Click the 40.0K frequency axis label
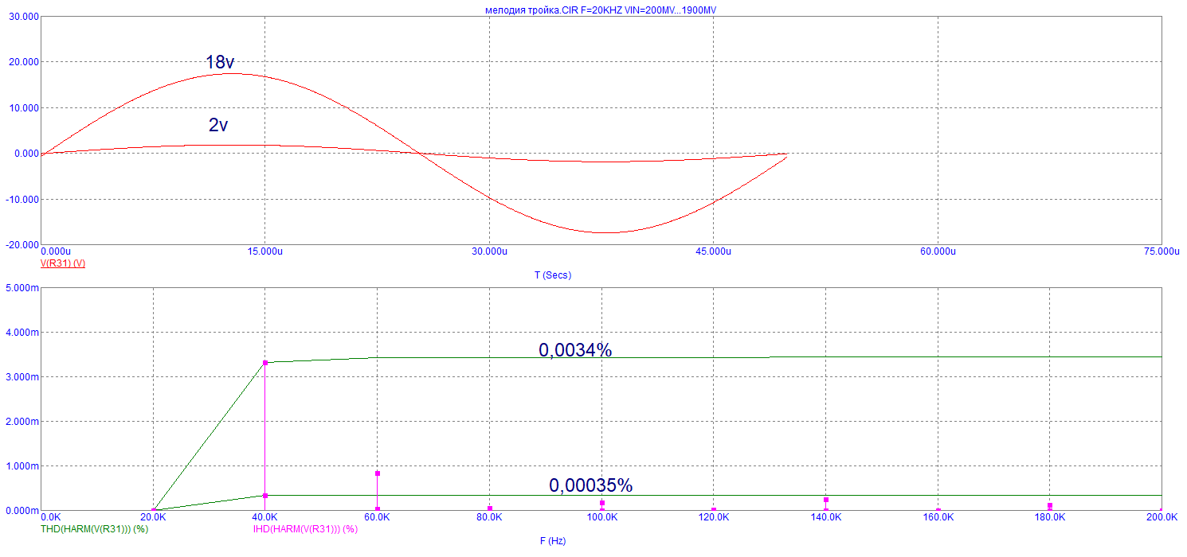 (x=265, y=517)
